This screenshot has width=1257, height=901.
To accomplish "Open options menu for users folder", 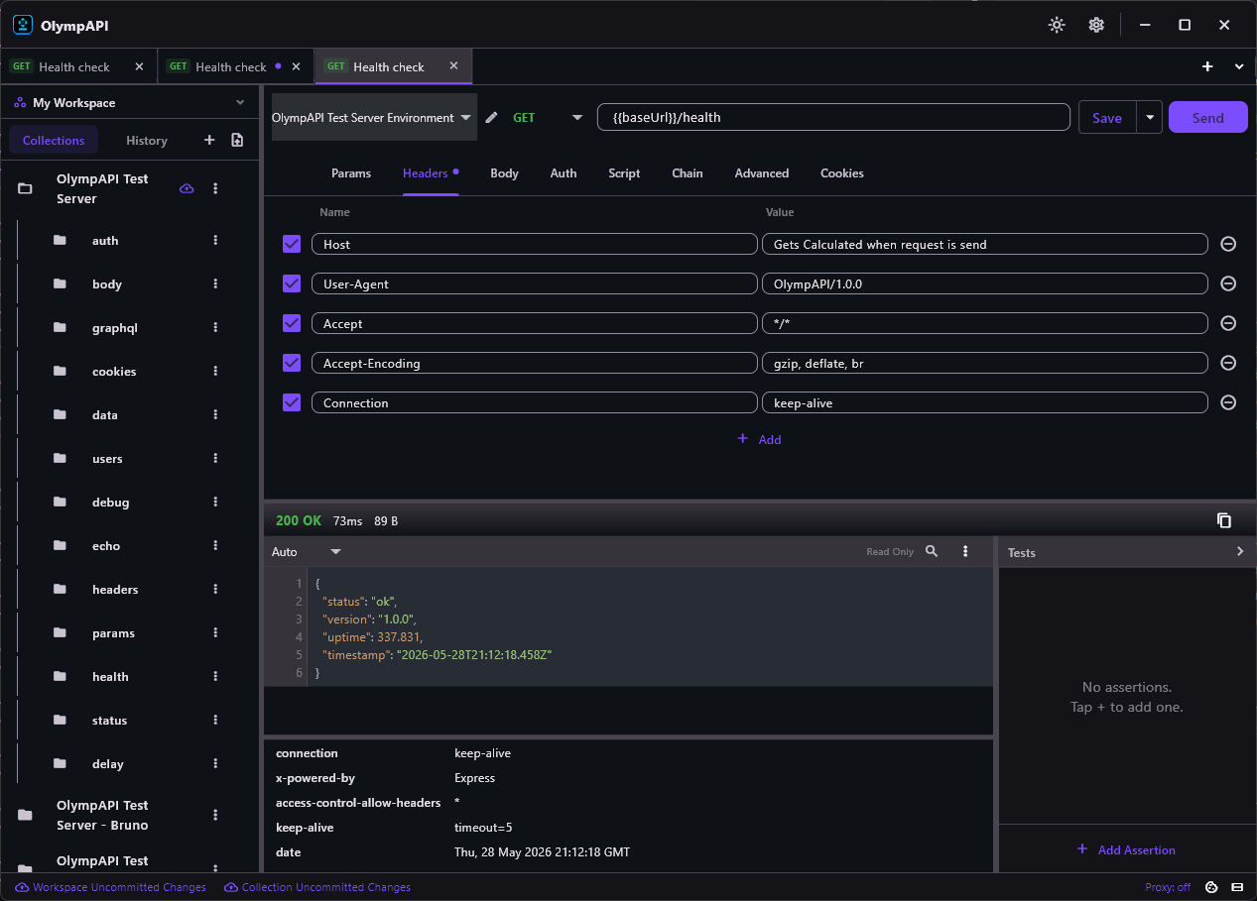I will pos(215,458).
